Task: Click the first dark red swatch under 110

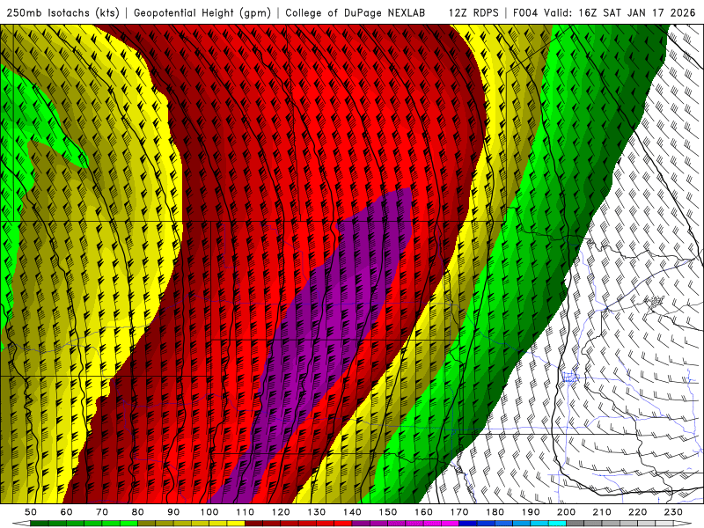Action: tap(253, 524)
